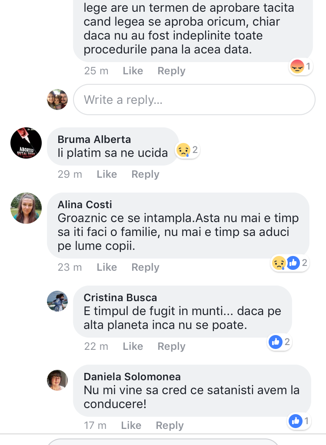Like Bruma Alberta's comment
The height and width of the screenshot is (445, 326).
click(x=107, y=174)
